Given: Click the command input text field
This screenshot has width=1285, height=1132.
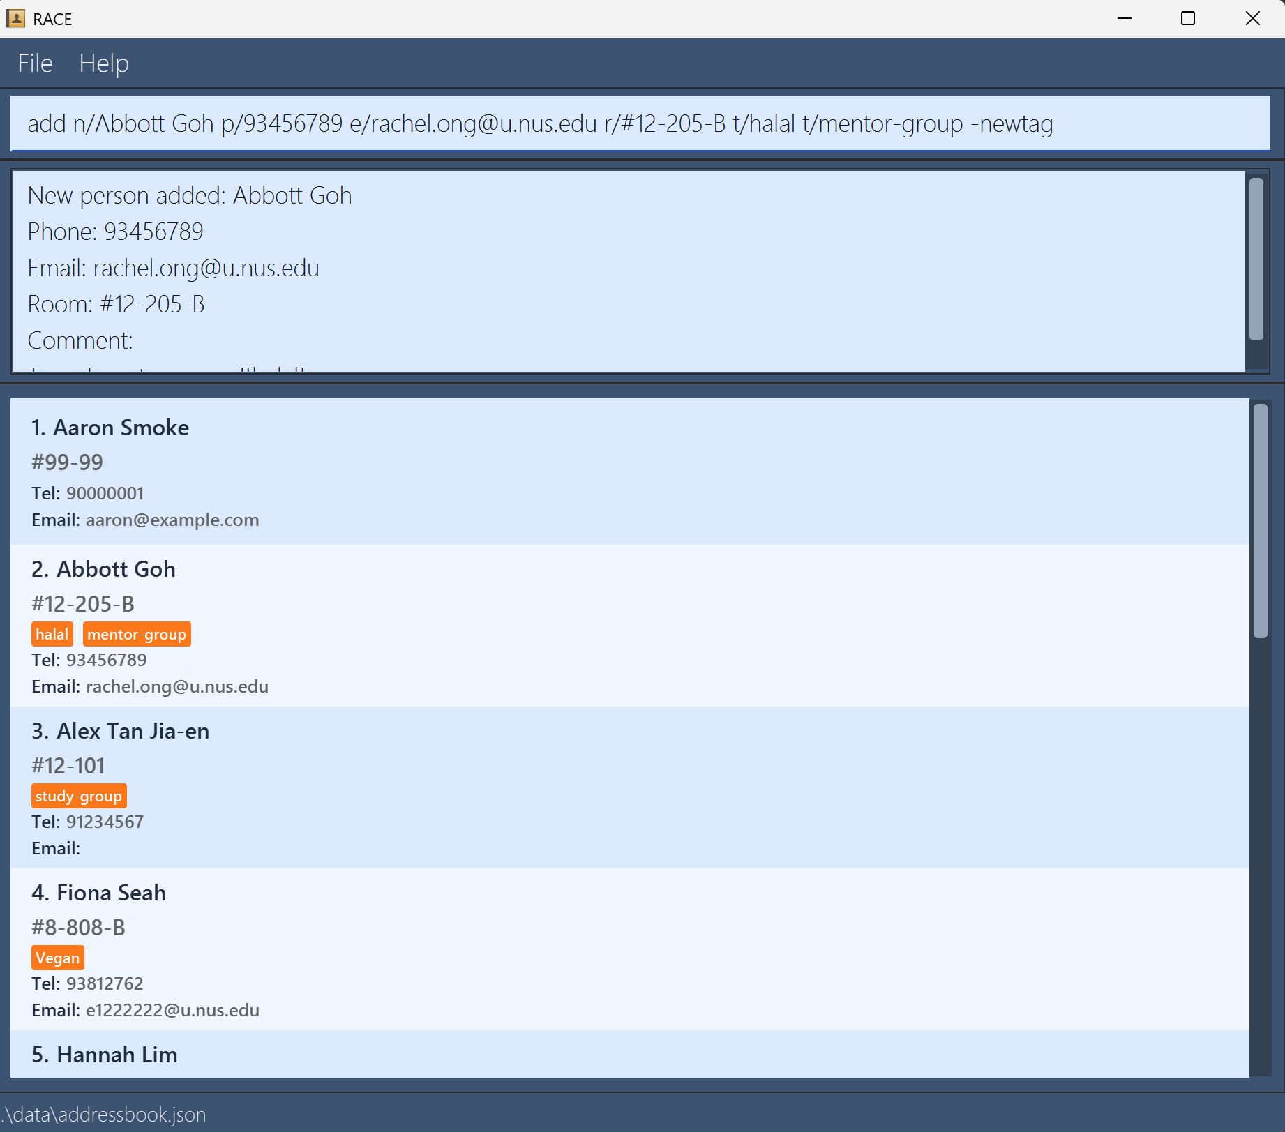Looking at the screenshot, I should click(x=639, y=123).
